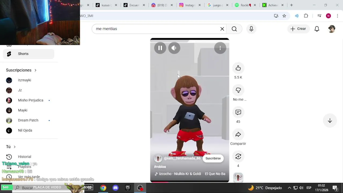This screenshot has width=343, height=193.
Task: Open the comments showing 45
Action: tap(238, 112)
